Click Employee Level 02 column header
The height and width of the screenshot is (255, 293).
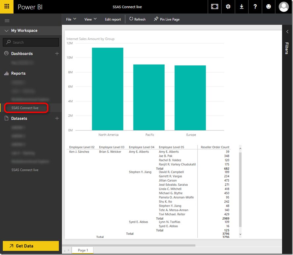pos(82,147)
